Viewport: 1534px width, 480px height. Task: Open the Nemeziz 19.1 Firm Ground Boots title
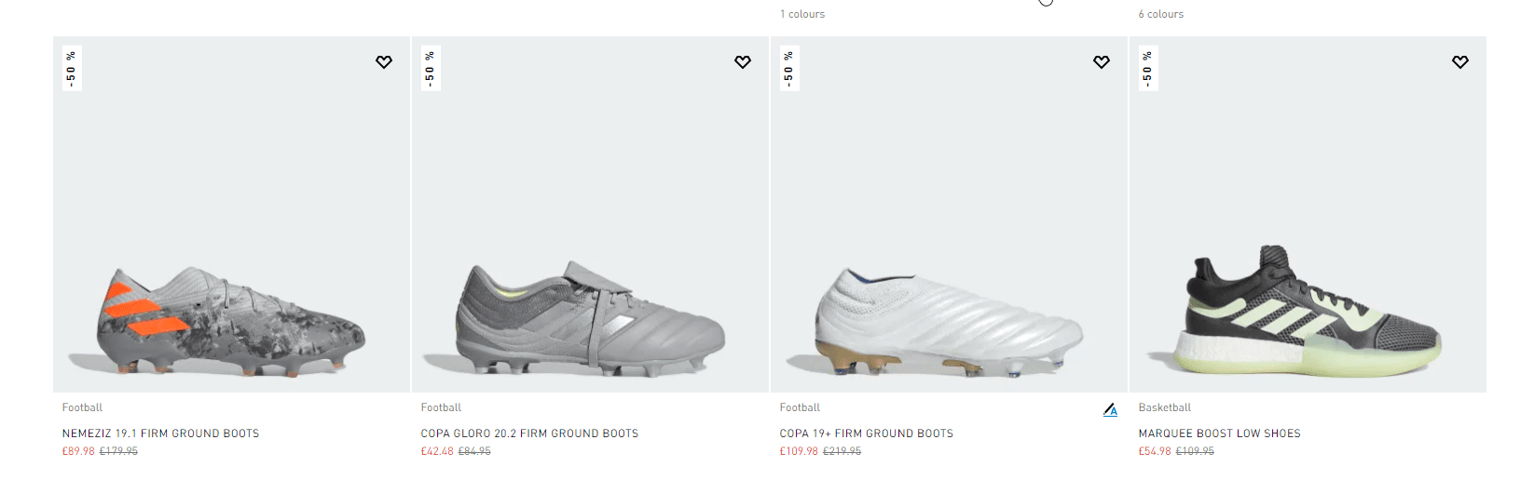coord(160,433)
